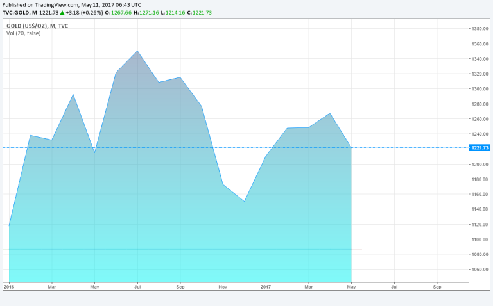The width and height of the screenshot is (493, 306).
Task: Click the open value O:1267.66
Action: click(x=118, y=13)
